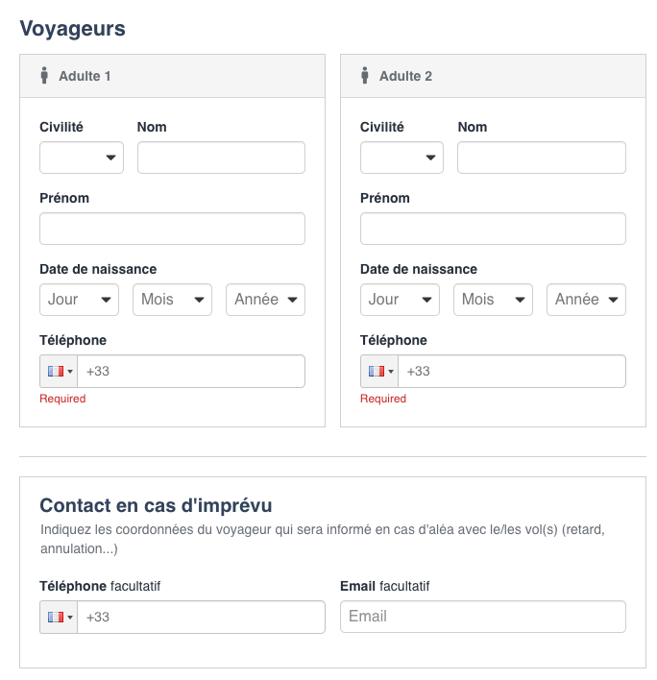Viewport: 657px width, 680px height.
Task: Expand the Jour dropdown for Adulte 1
Action: 79,300
